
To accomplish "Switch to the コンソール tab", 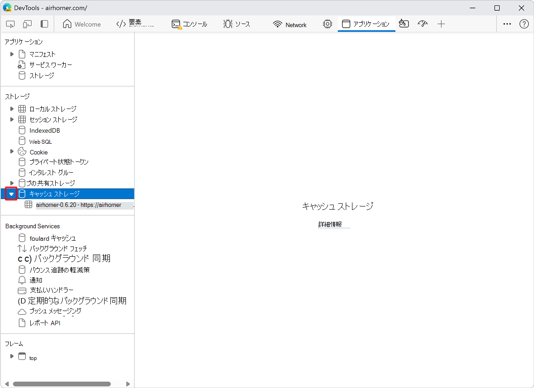I will coord(190,24).
